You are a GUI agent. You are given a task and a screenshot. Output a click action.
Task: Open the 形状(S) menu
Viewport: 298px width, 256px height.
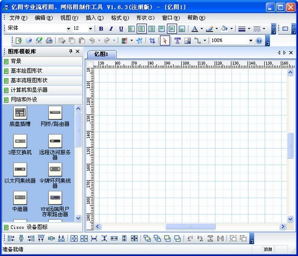[146, 18]
